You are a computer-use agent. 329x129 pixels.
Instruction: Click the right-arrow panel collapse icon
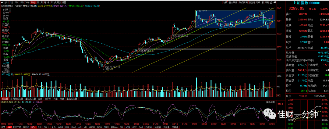coord(275,2)
